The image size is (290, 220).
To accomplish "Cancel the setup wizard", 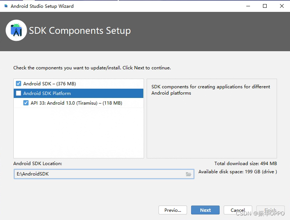I will pyautogui.click(x=238, y=210).
